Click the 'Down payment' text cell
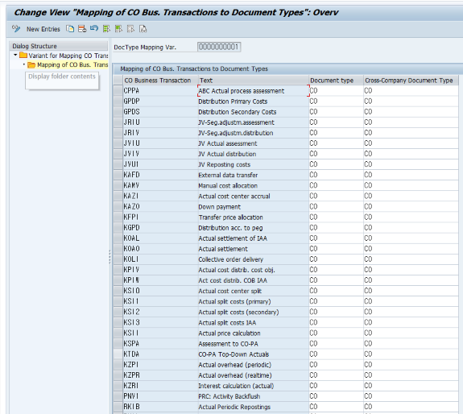 point(253,206)
